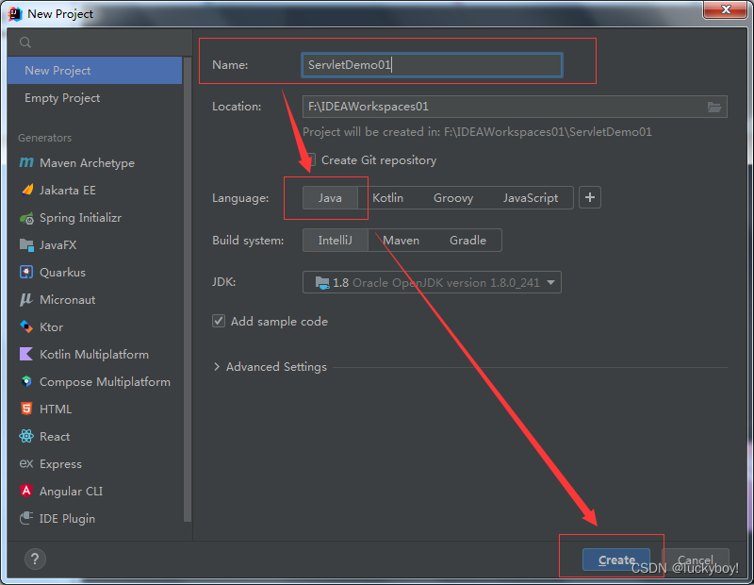
Task: Uncheck the Add sample code checkbox
Action: pos(219,321)
